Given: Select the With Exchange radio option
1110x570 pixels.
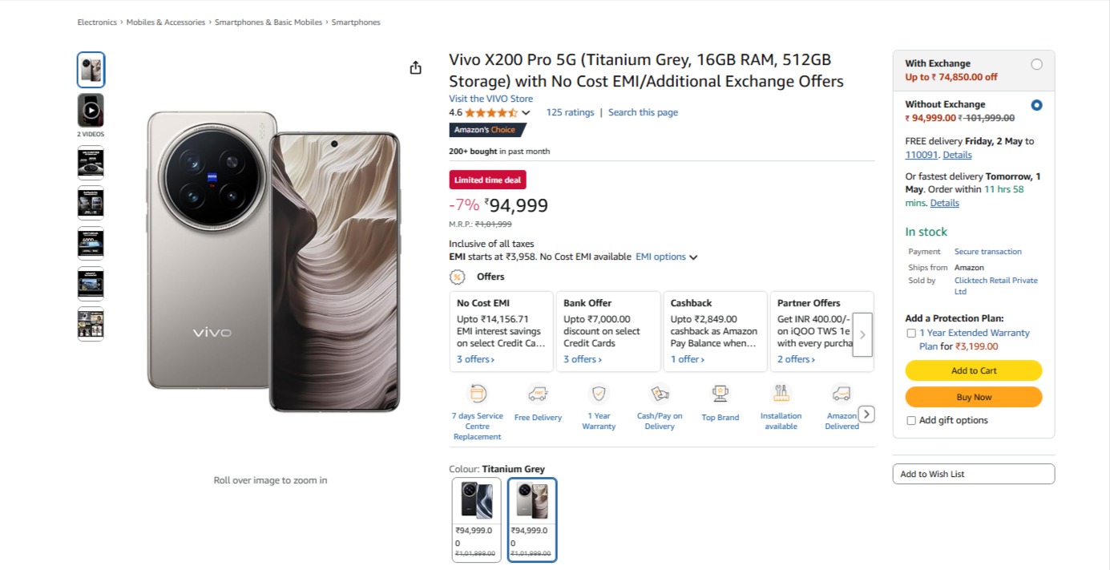Looking at the screenshot, I should click(x=1036, y=64).
